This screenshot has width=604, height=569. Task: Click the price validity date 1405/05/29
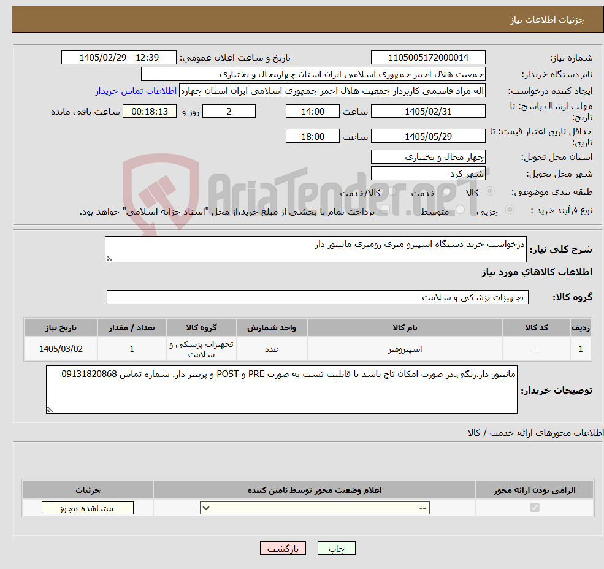click(428, 136)
